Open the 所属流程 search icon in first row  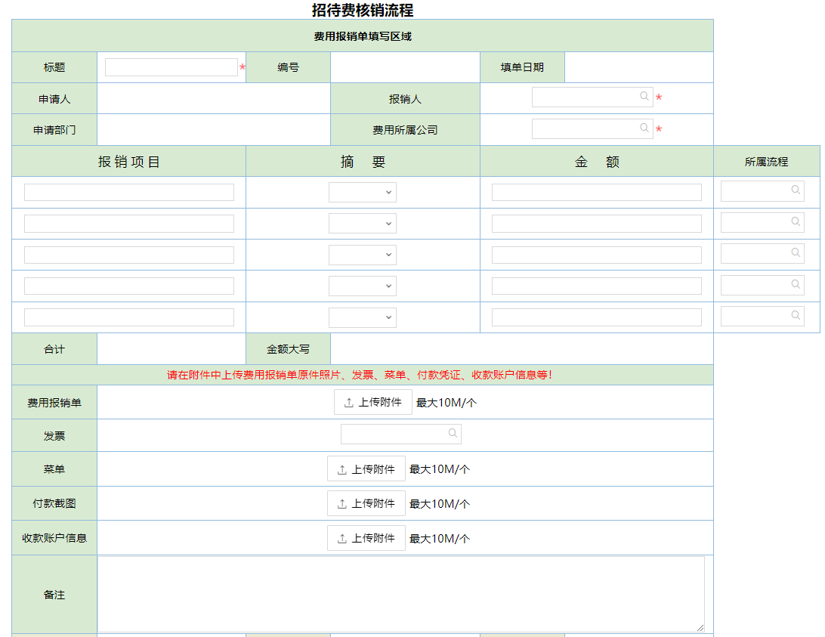click(x=796, y=190)
